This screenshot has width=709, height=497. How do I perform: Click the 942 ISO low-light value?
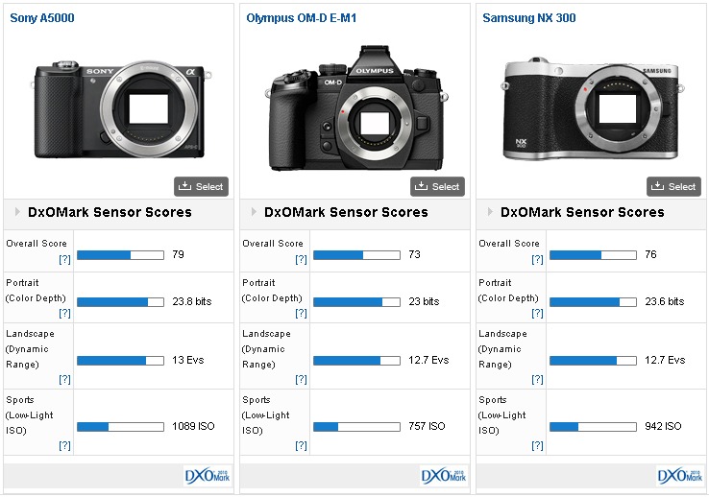click(663, 426)
